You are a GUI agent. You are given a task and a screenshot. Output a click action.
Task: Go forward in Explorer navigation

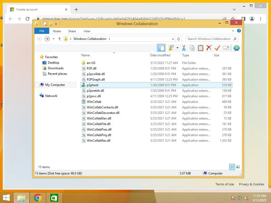[x=47, y=39]
